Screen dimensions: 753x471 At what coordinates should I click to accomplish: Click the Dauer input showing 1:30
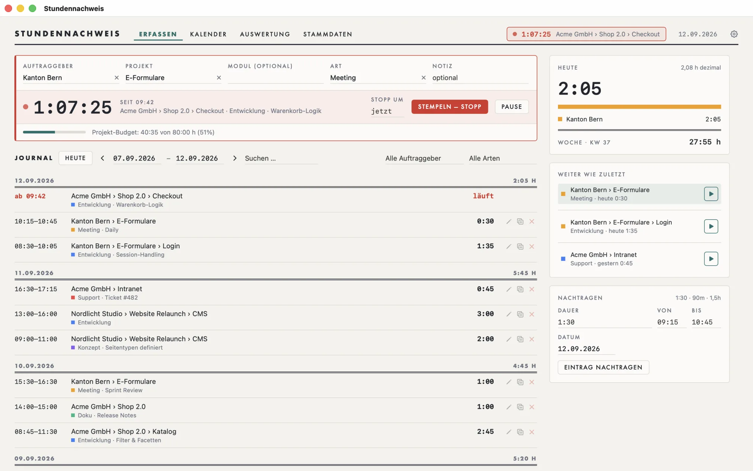605,322
